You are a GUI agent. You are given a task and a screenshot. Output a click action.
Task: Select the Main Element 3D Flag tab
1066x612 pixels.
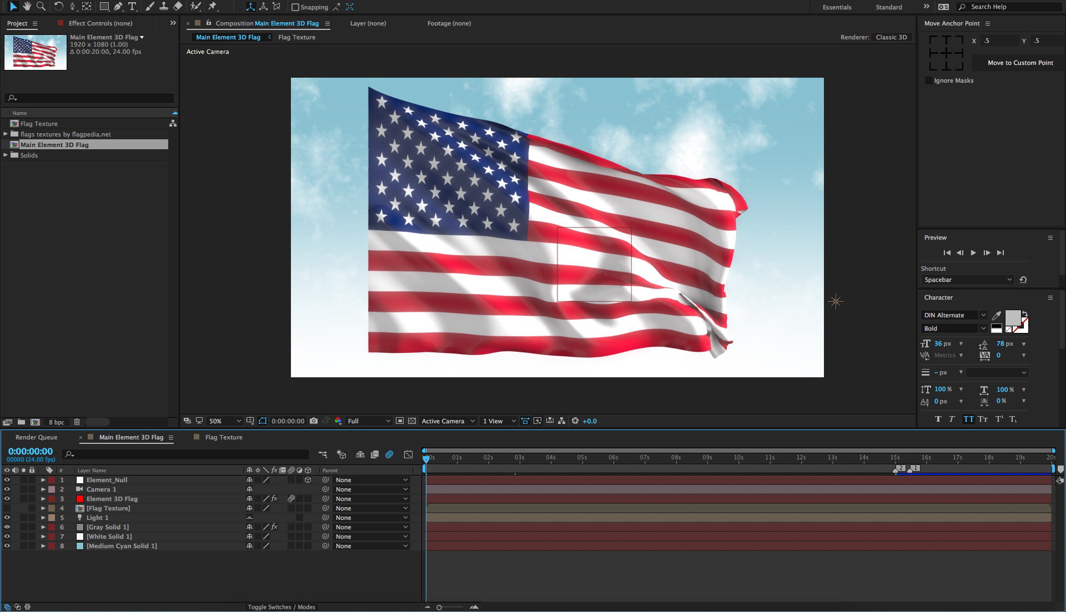(x=130, y=437)
